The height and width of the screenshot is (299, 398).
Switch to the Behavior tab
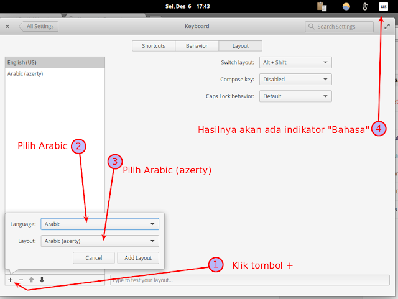[x=197, y=46]
